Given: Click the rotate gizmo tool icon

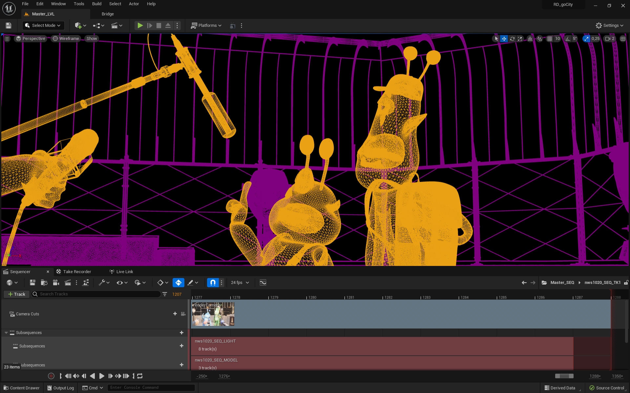Looking at the screenshot, I should tap(512, 39).
